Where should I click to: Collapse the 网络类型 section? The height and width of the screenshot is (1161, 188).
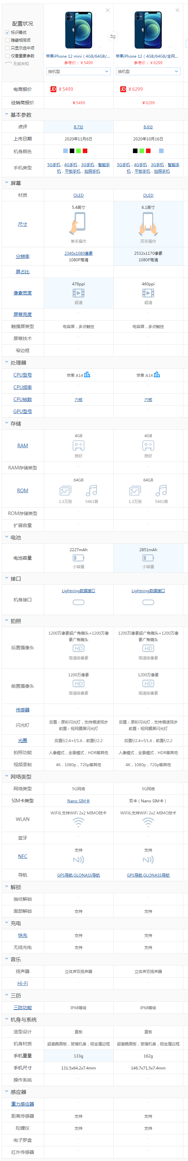tap(7, 776)
